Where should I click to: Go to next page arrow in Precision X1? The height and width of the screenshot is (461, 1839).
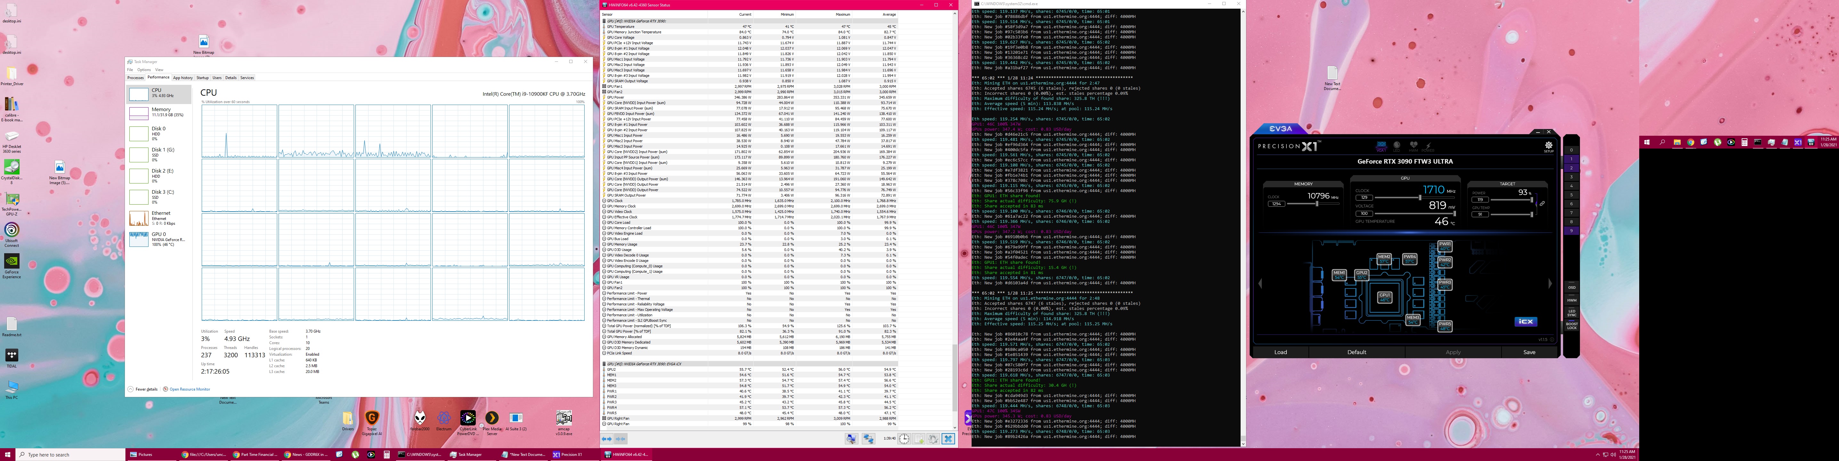point(1549,284)
